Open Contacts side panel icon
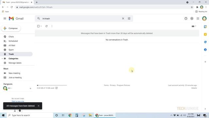Image resolution: width=209 pixels, height=118 pixels. click(x=205, y=49)
